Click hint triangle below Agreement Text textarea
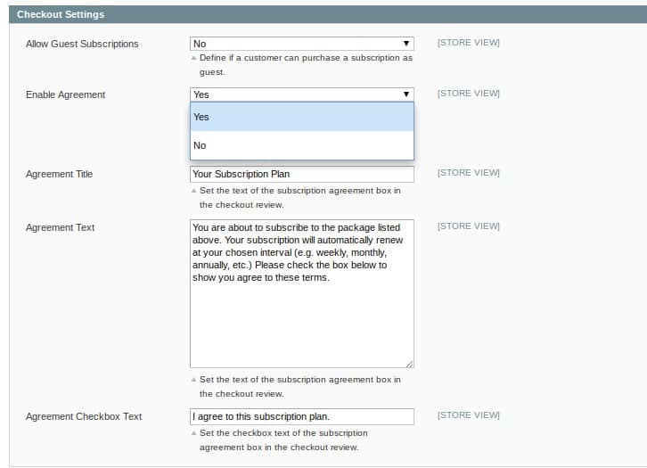This screenshot has width=647, height=468. (193, 380)
